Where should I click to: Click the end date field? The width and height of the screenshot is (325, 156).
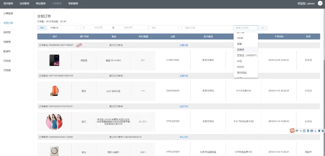[128, 28]
